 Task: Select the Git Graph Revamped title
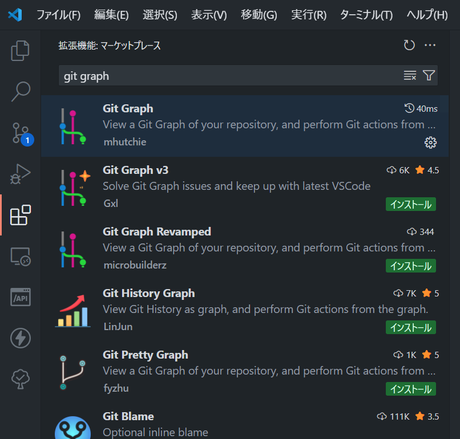point(156,231)
